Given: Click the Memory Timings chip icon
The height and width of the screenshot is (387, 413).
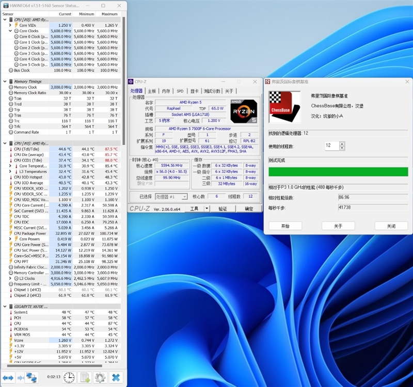Looking at the screenshot, I should click(11, 81).
